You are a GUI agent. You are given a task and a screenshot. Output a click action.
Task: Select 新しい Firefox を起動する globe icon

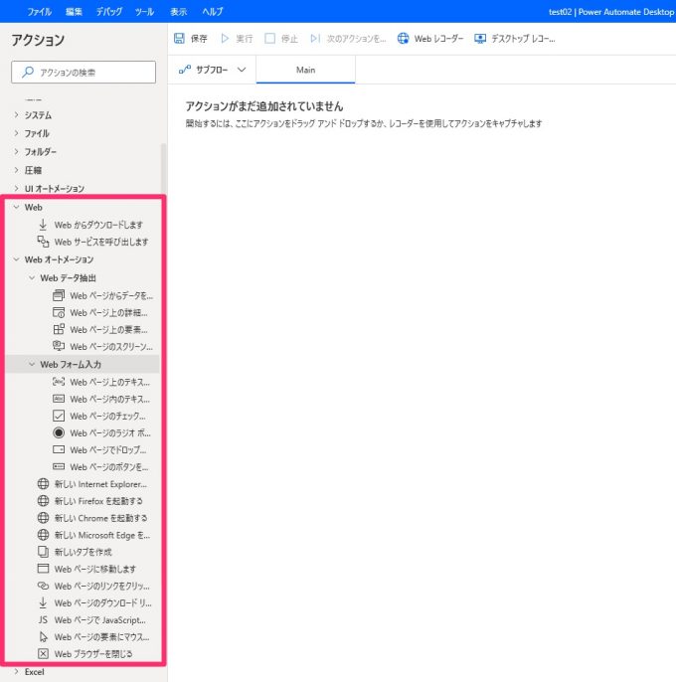point(43,501)
